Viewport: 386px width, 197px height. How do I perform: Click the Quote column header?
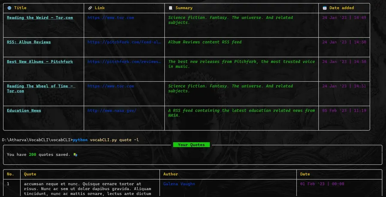pos(30,174)
